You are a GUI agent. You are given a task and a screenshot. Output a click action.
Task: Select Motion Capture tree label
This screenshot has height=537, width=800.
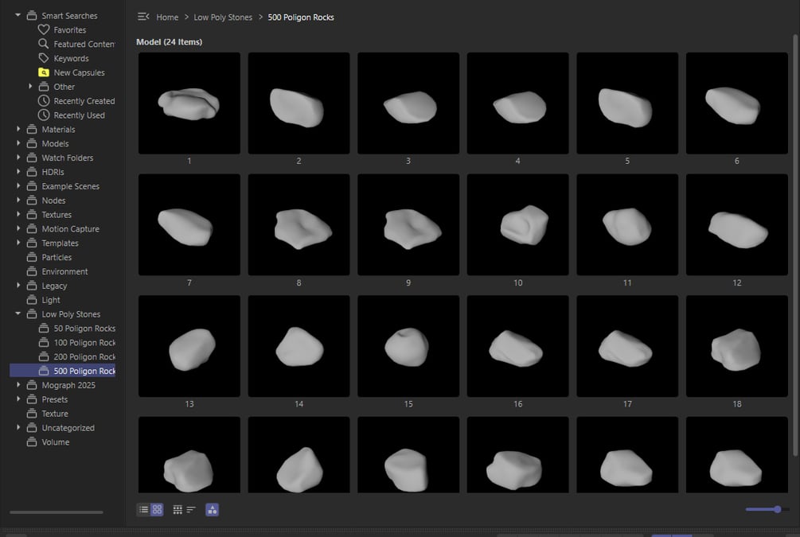point(70,229)
